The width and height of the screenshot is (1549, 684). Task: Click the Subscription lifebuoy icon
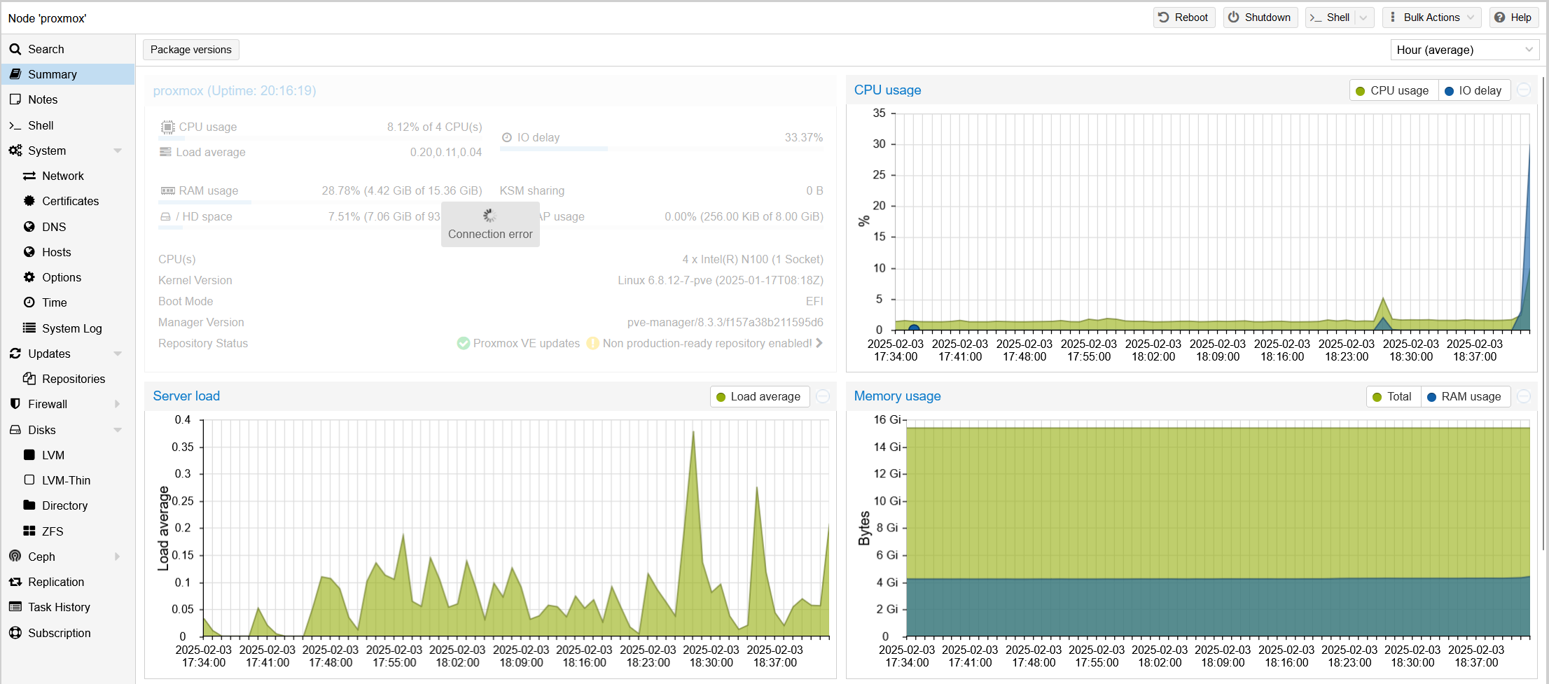tap(15, 632)
